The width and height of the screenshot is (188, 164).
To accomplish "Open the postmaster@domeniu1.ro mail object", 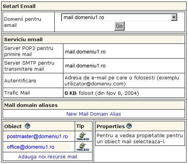I will click(37, 136).
